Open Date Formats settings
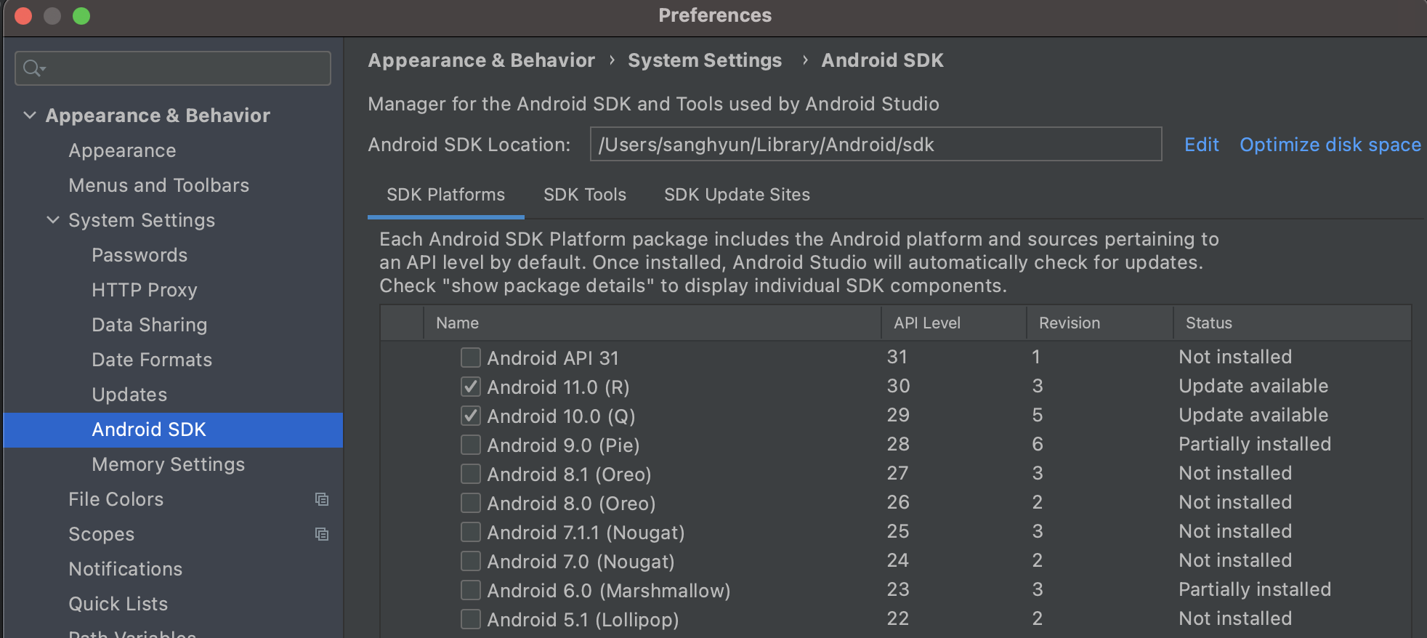 point(152,360)
